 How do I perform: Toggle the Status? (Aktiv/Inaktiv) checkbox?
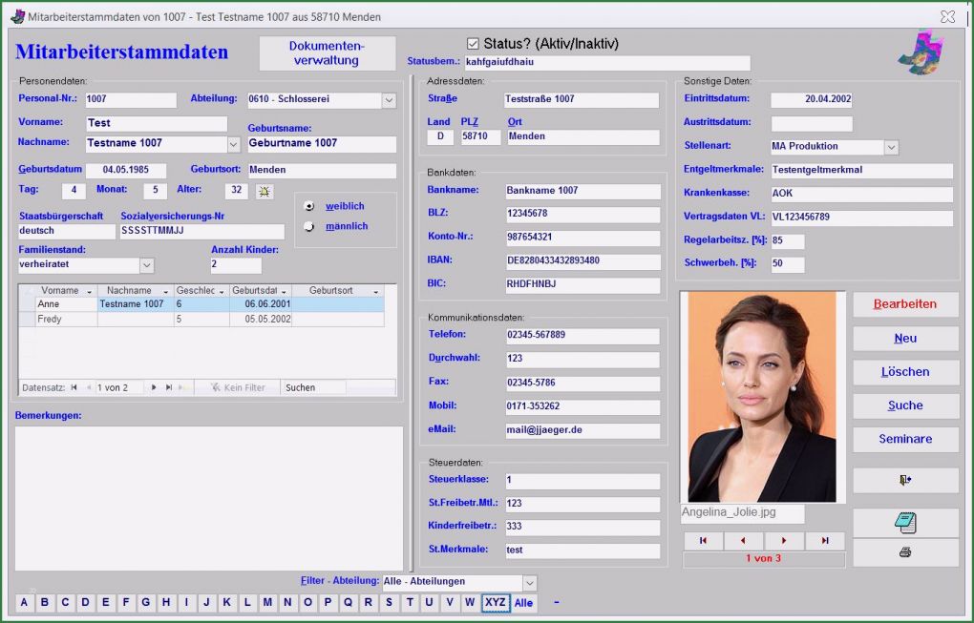pos(473,43)
